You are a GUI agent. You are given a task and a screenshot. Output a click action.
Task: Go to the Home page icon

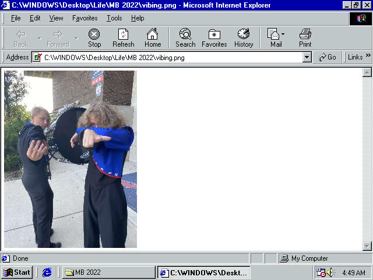pos(153,38)
